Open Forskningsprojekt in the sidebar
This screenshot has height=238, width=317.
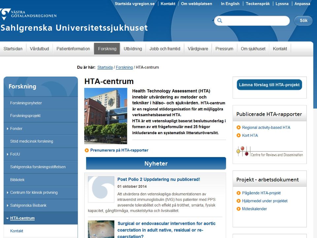[41, 116]
